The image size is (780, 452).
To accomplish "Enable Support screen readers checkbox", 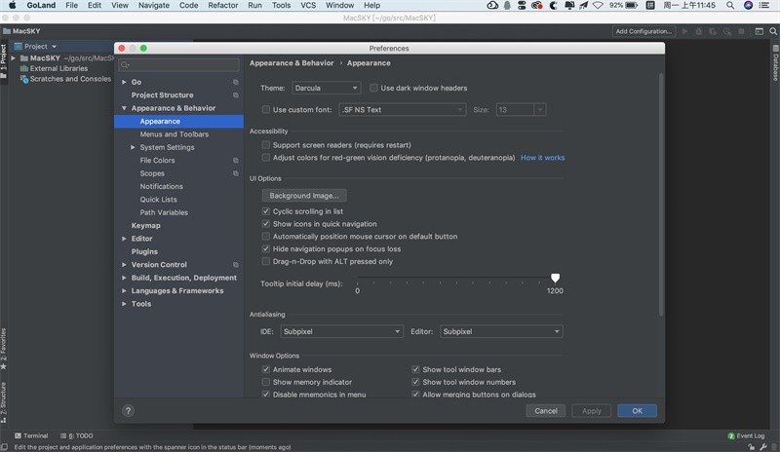I will click(266, 145).
